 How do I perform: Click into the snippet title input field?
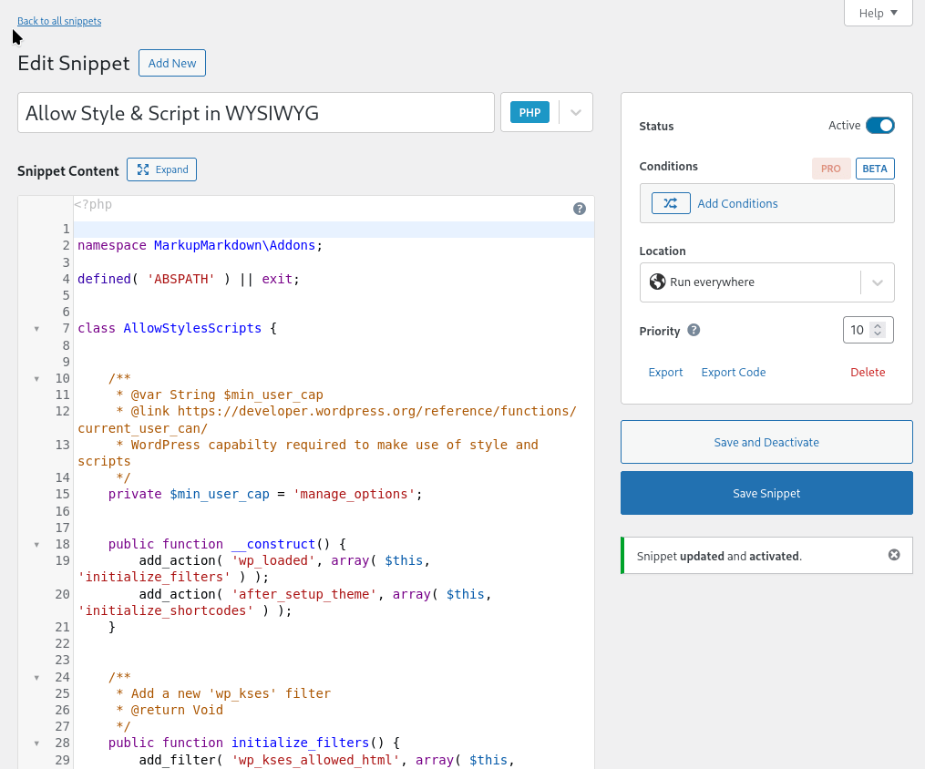point(256,113)
